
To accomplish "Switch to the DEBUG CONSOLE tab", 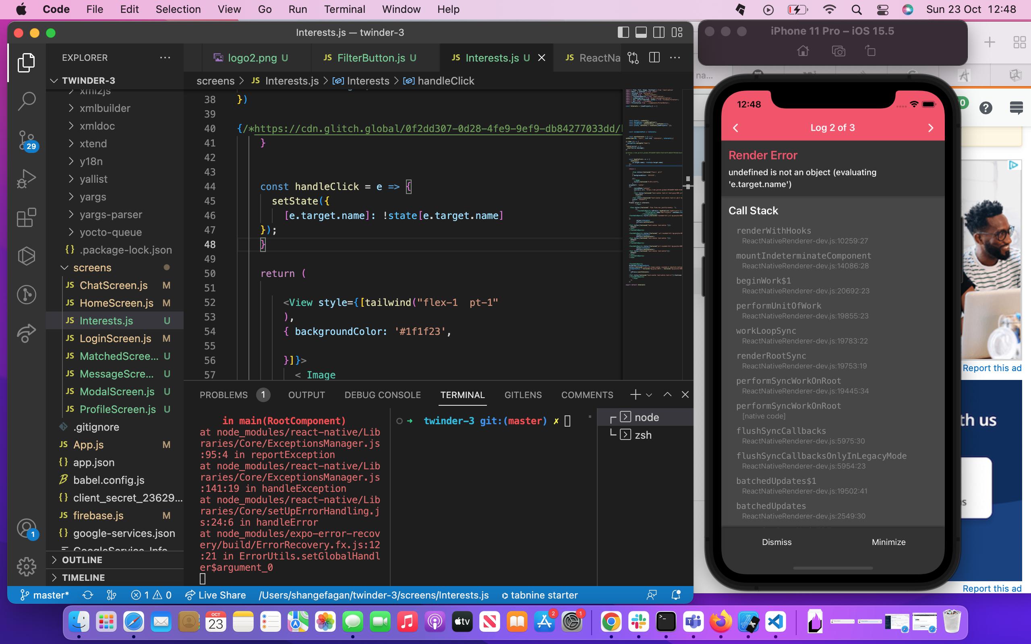I will pyautogui.click(x=383, y=395).
